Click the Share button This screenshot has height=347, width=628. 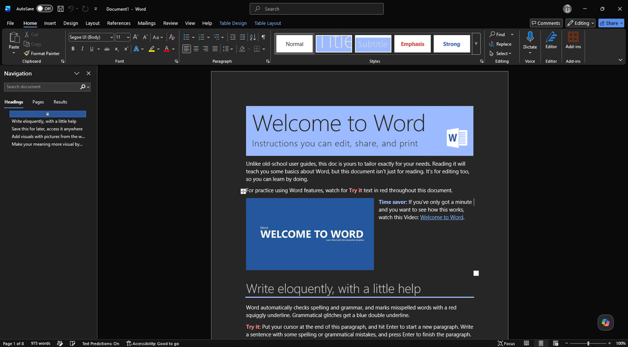[611, 23]
